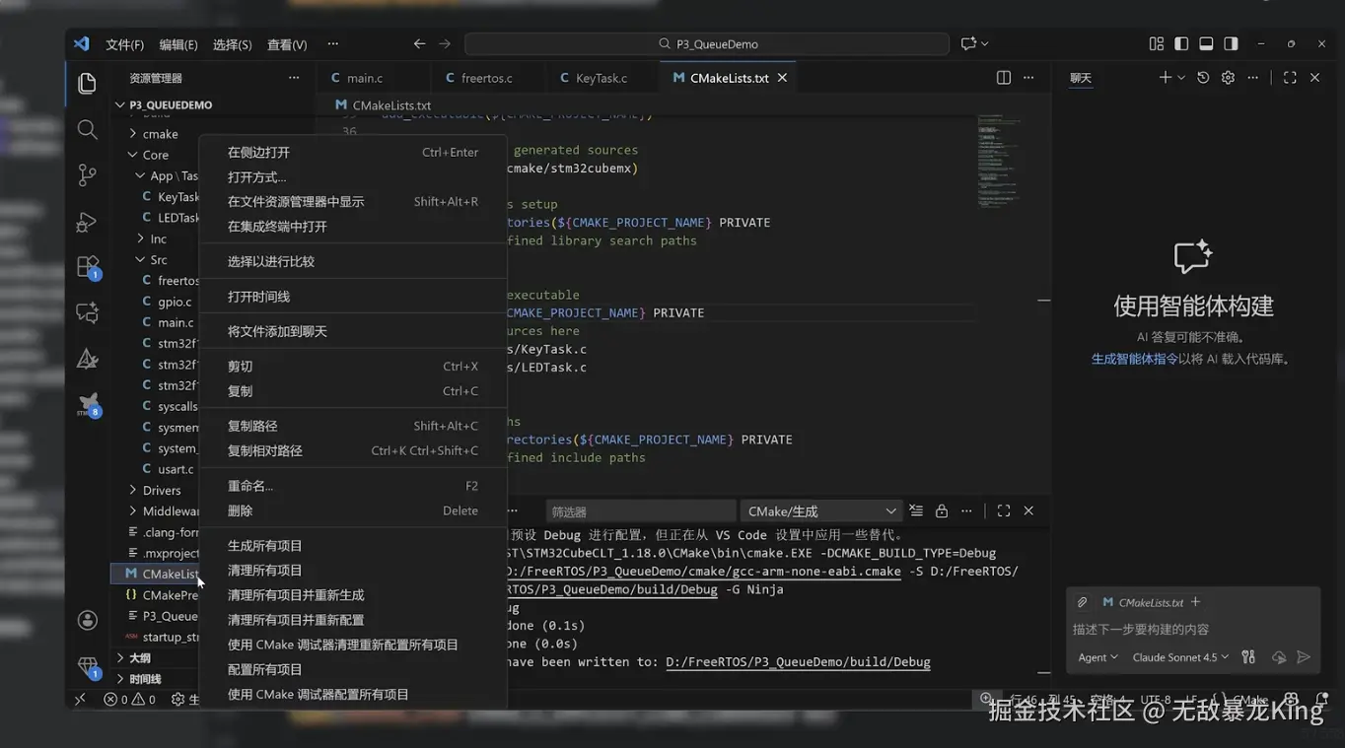Open the STM32 extension view with badge 8
Screen dimensions: 1345x748
click(89, 404)
